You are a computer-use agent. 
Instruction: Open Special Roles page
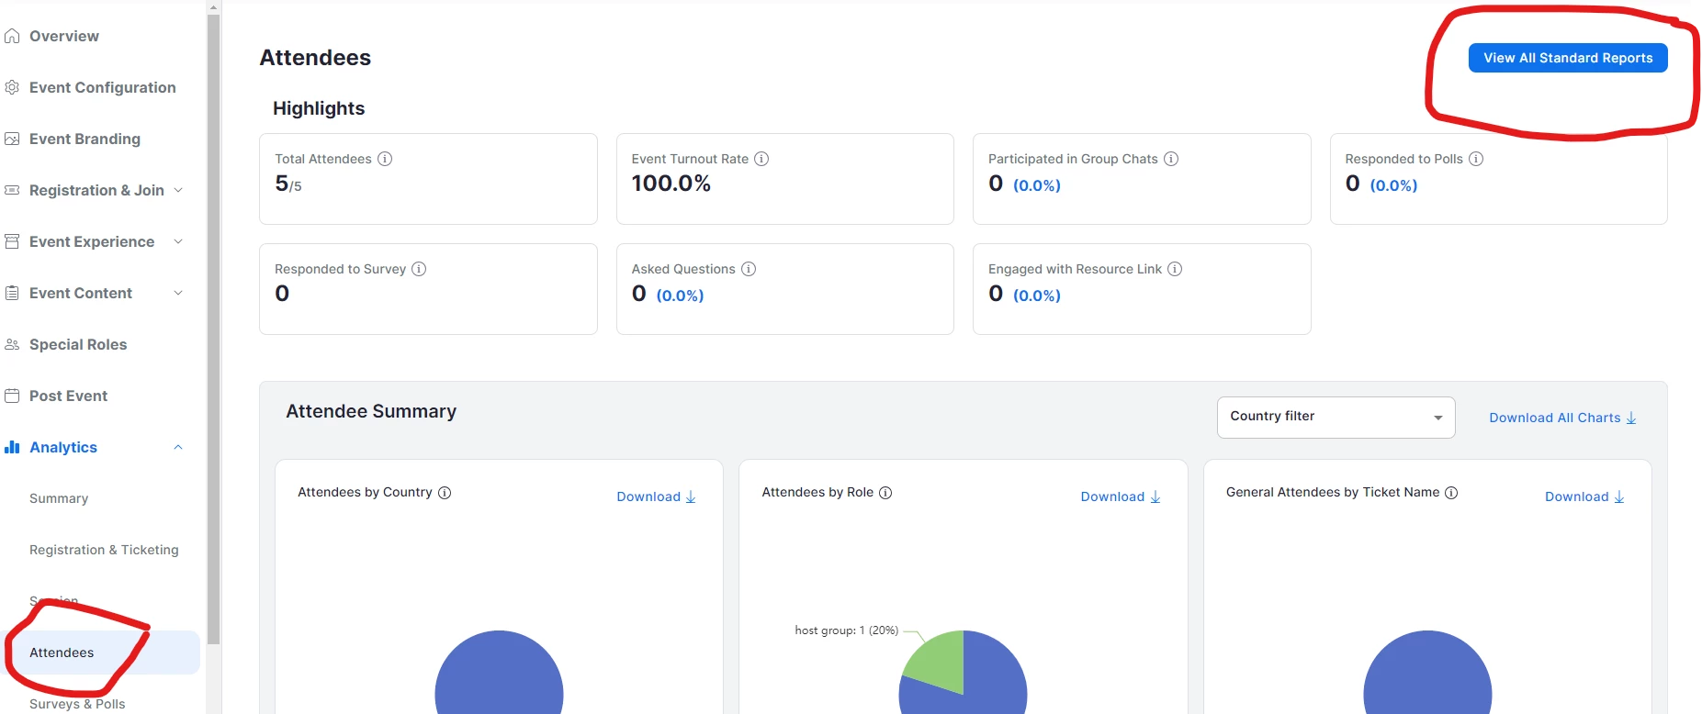[78, 344]
